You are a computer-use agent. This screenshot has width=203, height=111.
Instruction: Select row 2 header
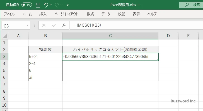pos(4,50)
